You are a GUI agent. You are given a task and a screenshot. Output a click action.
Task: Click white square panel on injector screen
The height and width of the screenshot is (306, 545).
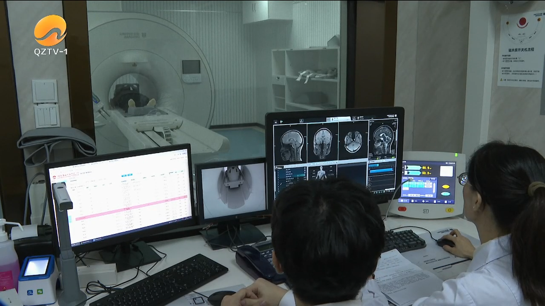coord(446,171)
